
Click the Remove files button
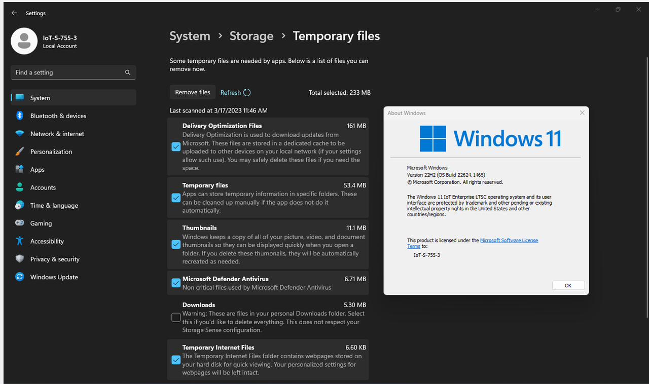click(193, 92)
